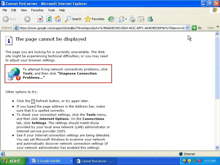Screen dimensions: 220x165
Task: Click the Internet zone globe icon
Action: point(181,154)
